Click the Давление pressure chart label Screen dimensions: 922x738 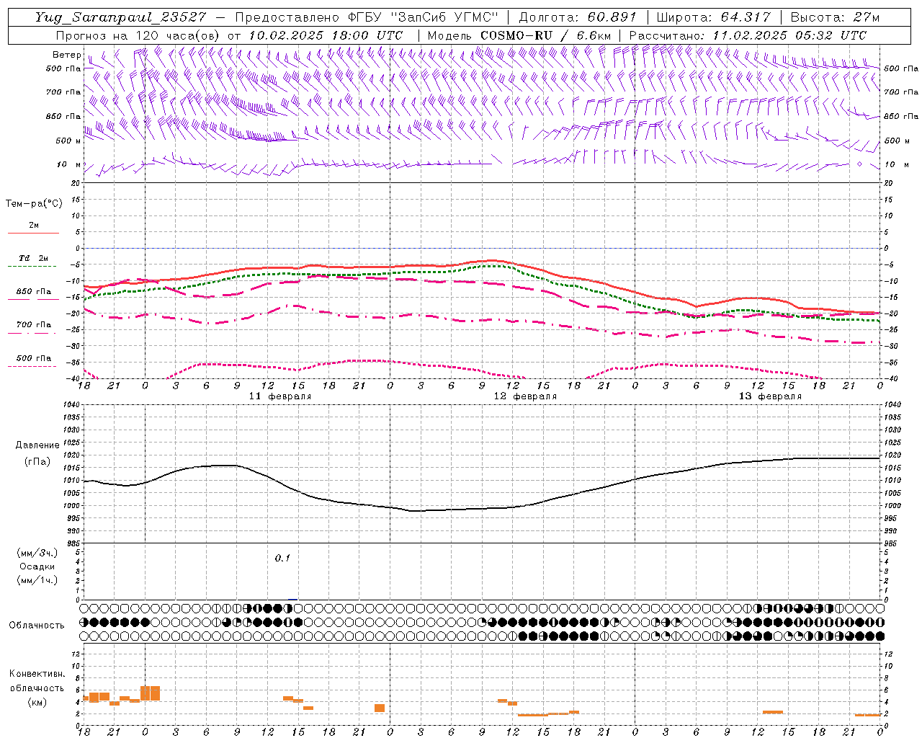click(x=37, y=445)
